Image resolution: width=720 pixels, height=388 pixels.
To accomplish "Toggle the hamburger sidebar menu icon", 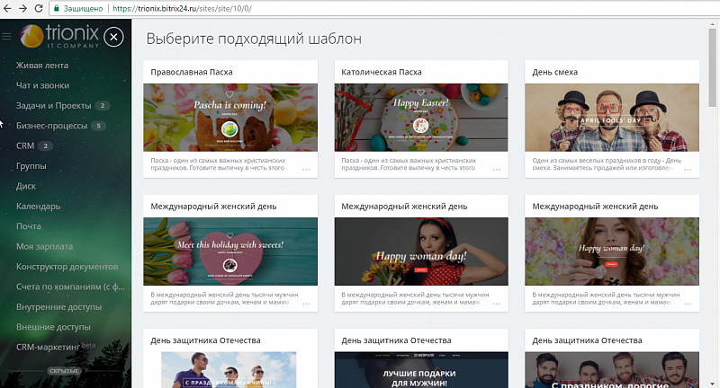I will click(x=6, y=36).
